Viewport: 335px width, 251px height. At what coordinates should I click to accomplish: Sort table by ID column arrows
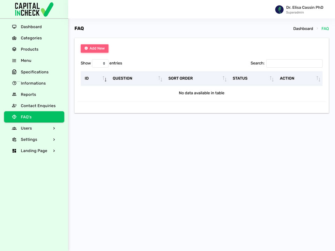tap(104, 78)
